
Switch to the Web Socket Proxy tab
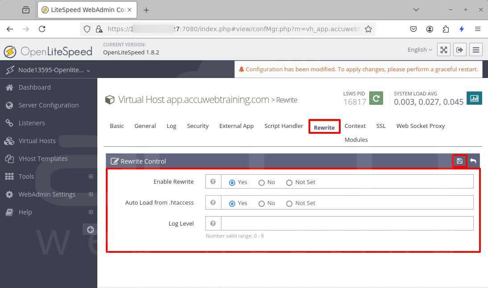[421, 126]
